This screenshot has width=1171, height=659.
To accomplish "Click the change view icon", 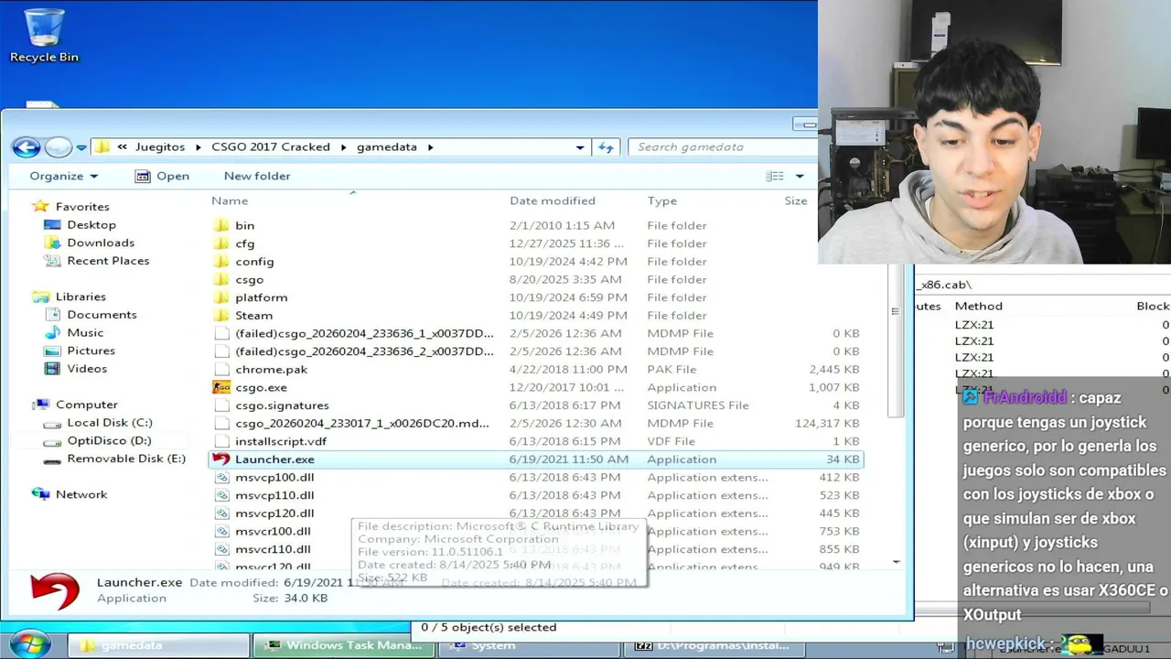I will tap(775, 176).
